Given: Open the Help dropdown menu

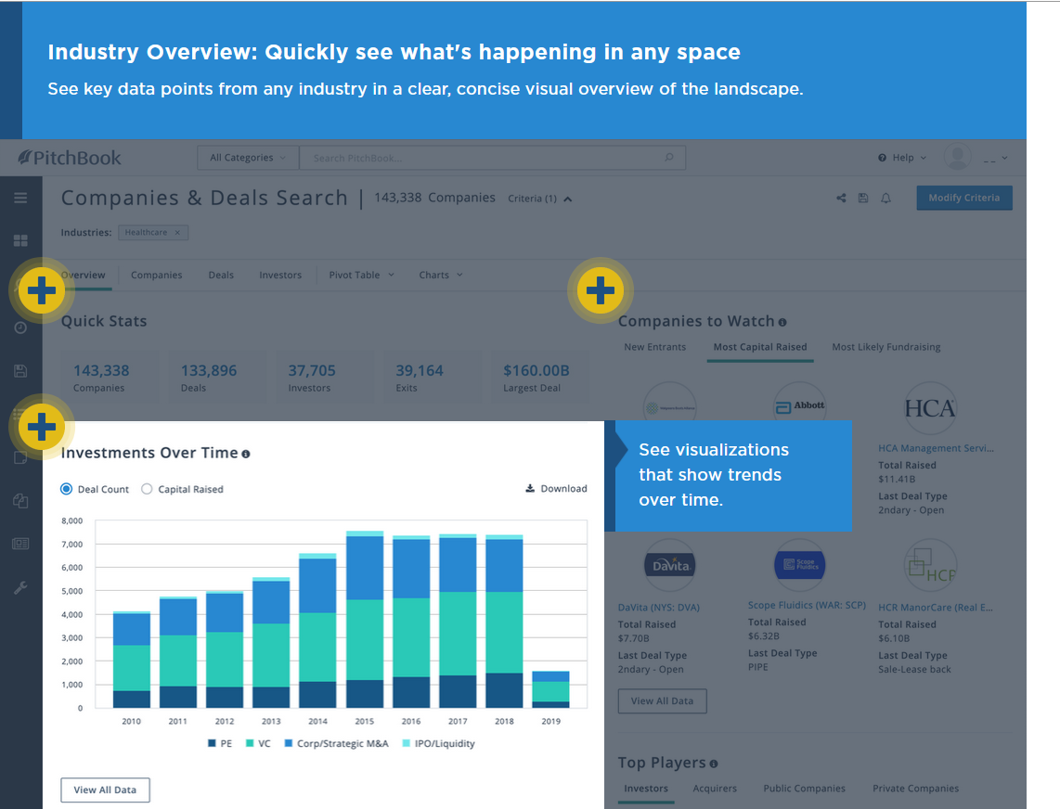Looking at the screenshot, I should click(902, 158).
